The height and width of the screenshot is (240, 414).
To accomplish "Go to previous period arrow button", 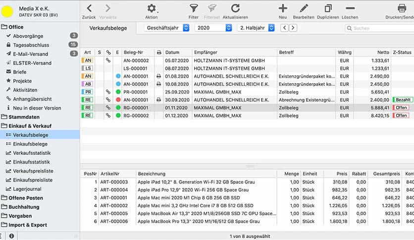I will (x=284, y=28).
